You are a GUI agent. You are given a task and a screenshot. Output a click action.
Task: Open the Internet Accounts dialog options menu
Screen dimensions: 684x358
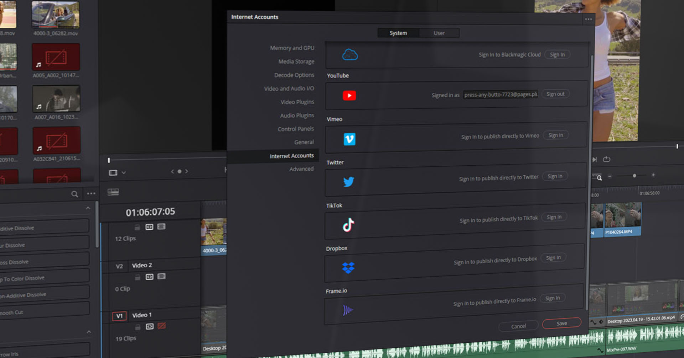[588, 19]
